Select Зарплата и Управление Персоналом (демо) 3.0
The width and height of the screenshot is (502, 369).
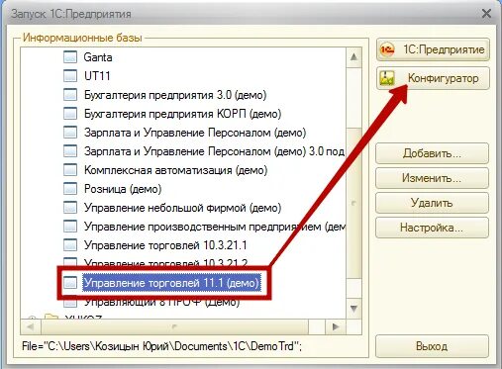pyautogui.click(x=214, y=151)
